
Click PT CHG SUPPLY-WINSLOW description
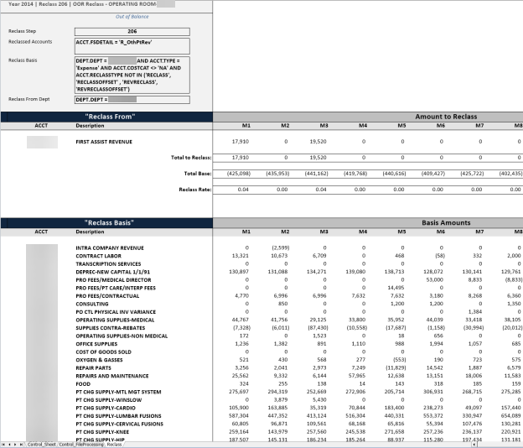[x=109, y=400]
